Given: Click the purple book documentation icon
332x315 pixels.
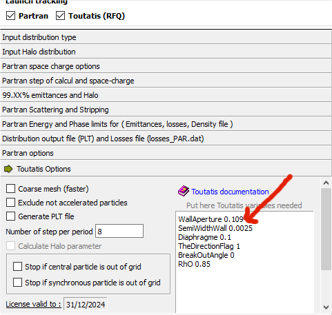Looking at the screenshot, I should [x=184, y=191].
